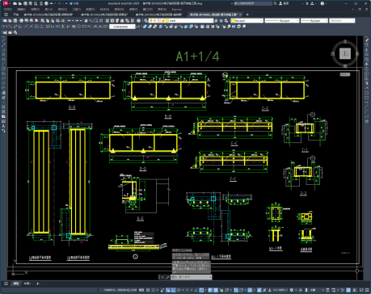Open the workspace switching gear icon
The image size is (371, 294).
[291, 290]
